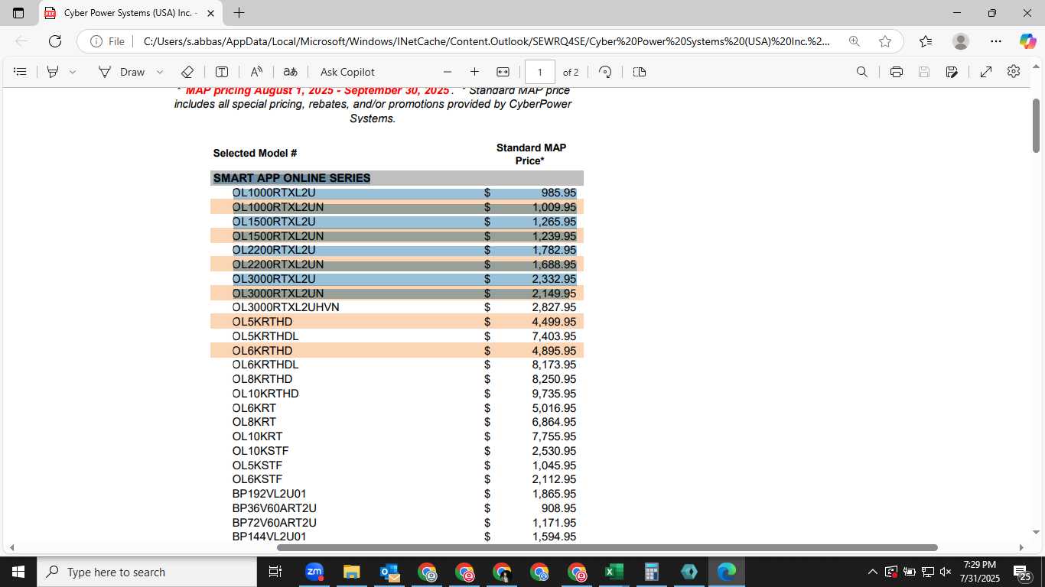Select the Erase tool
1045x587 pixels.
coord(187,72)
